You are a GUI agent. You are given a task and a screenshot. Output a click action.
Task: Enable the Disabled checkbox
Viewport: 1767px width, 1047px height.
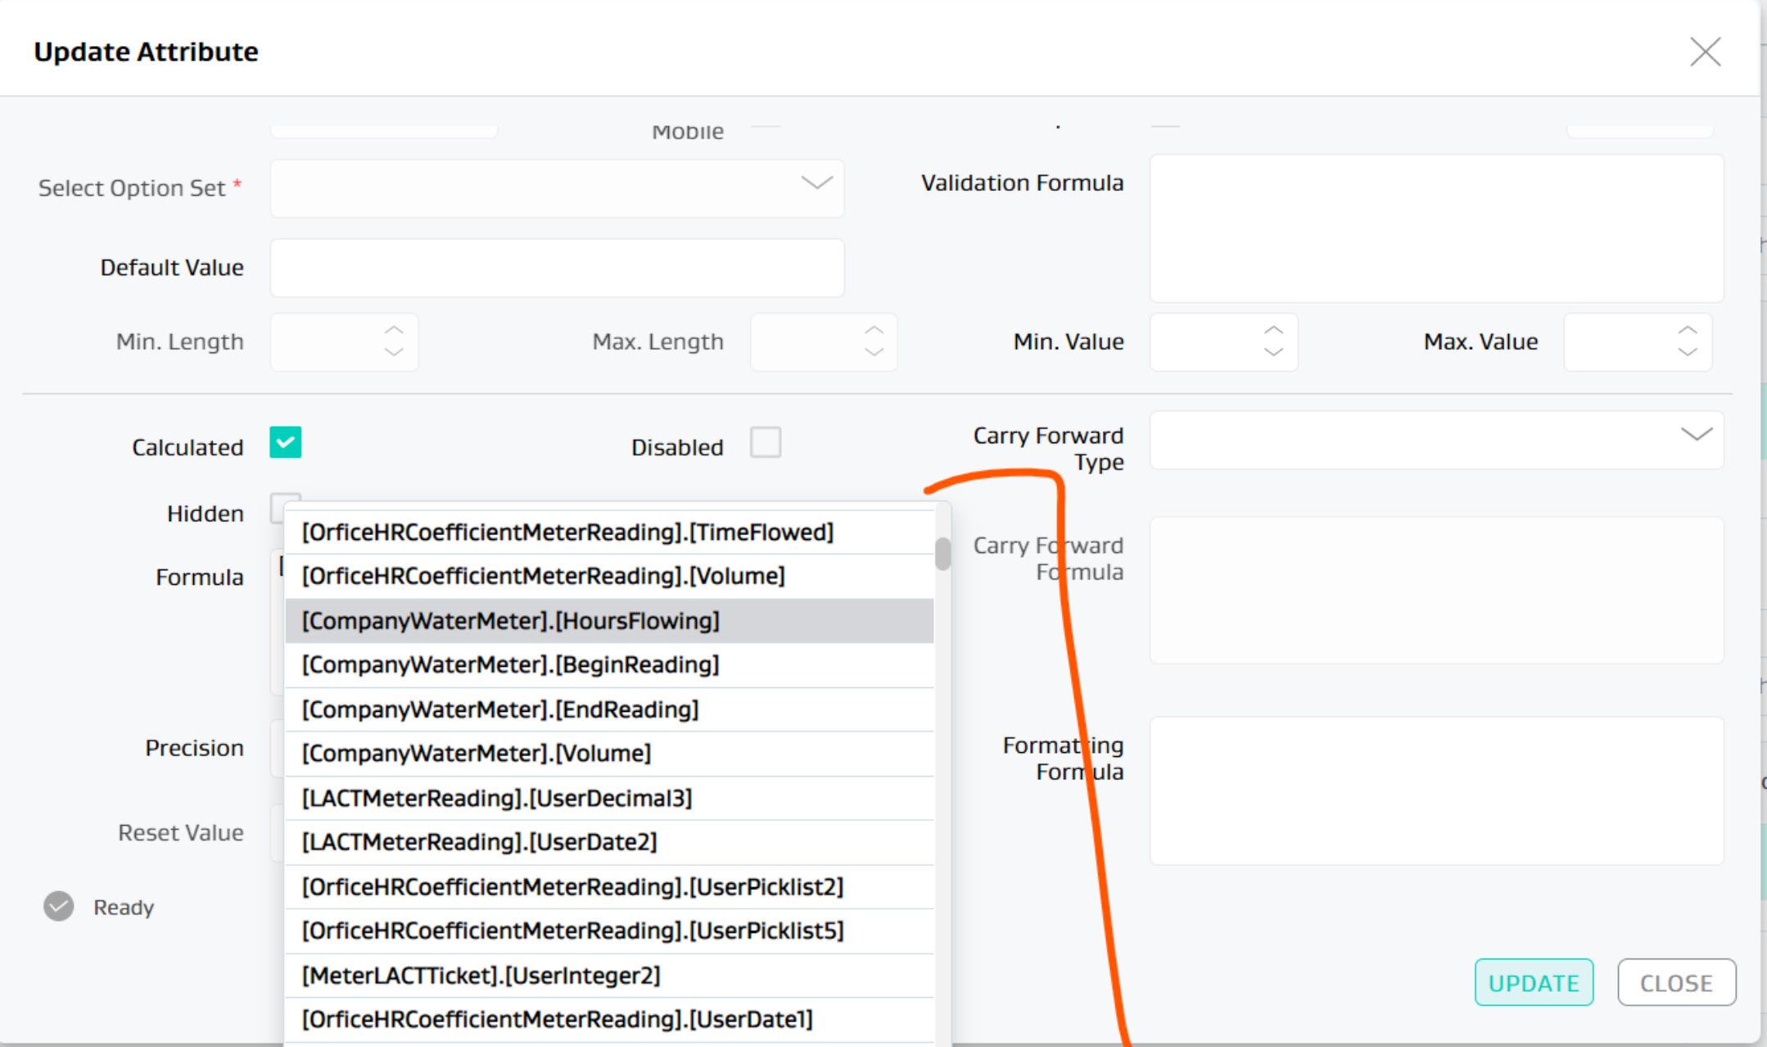[x=766, y=442]
